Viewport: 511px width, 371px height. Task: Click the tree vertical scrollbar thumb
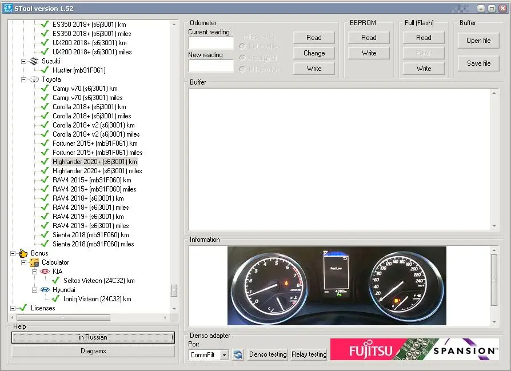pyautogui.click(x=174, y=290)
